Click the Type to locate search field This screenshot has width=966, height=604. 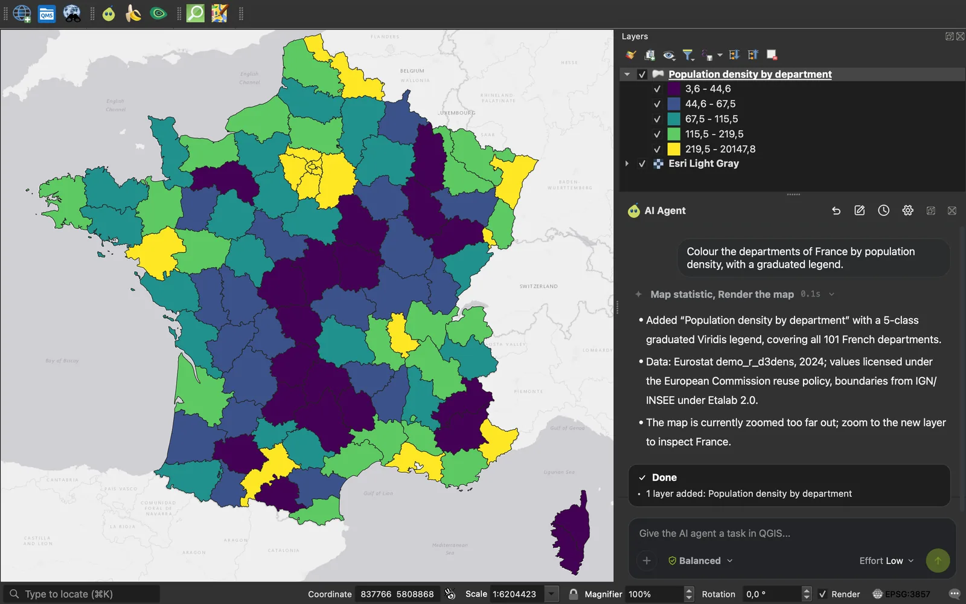coord(82,594)
